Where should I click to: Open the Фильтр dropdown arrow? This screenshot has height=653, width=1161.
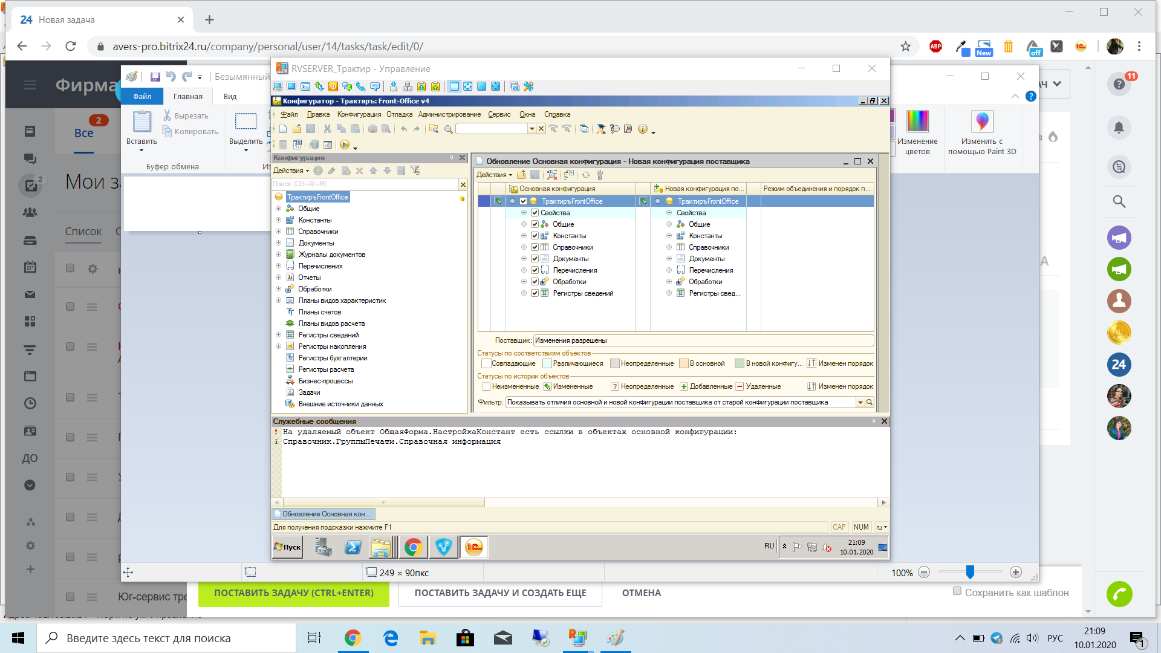point(860,403)
